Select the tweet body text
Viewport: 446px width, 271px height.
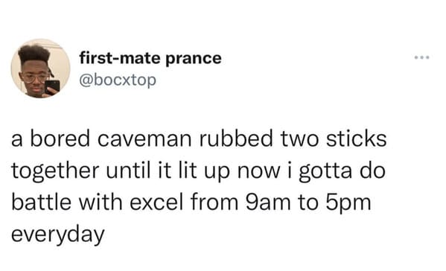pos(199,187)
